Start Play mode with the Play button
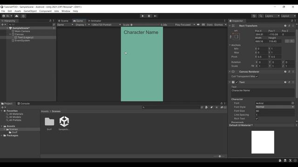This screenshot has width=298, height=167. click(143, 16)
